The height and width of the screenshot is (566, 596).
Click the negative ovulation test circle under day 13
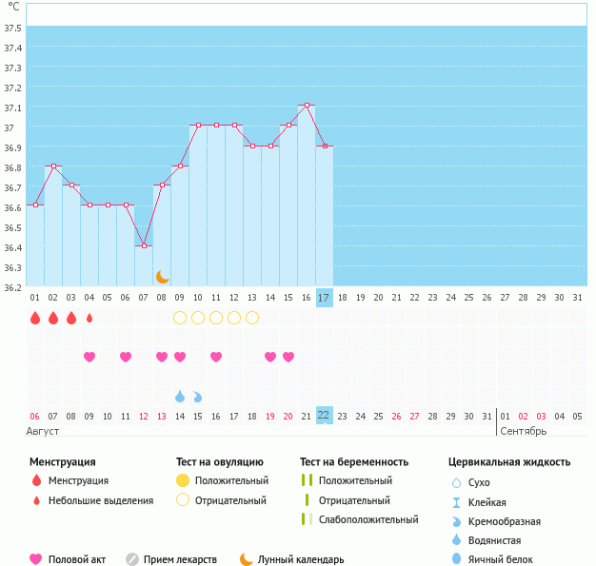(252, 318)
